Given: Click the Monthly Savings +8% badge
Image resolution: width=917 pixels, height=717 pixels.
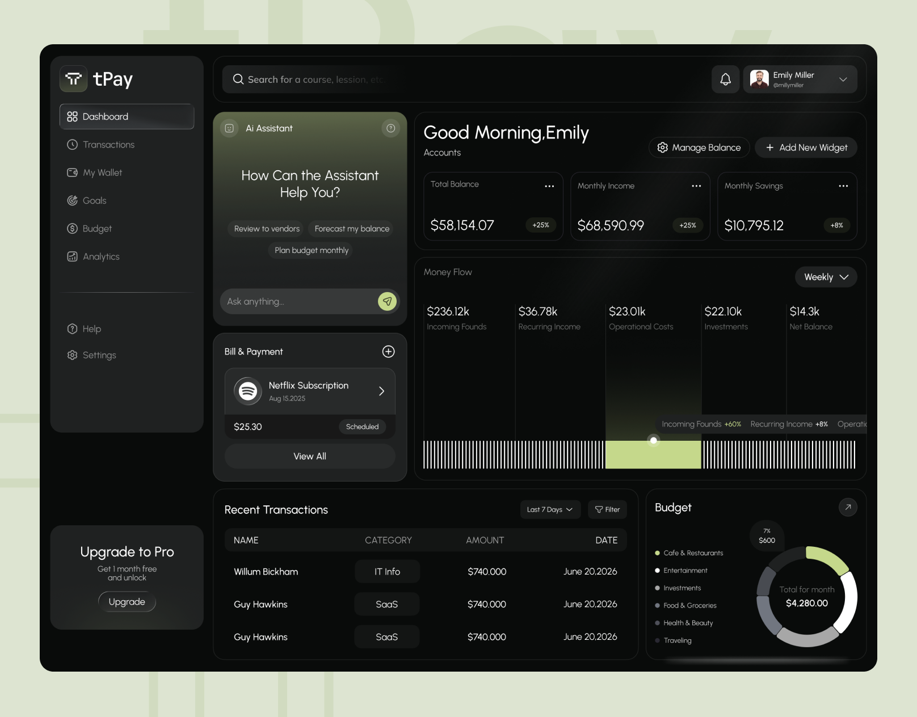Looking at the screenshot, I should (x=836, y=225).
